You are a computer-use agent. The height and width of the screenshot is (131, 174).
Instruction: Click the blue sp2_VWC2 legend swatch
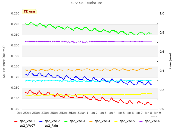coord(41,121)
